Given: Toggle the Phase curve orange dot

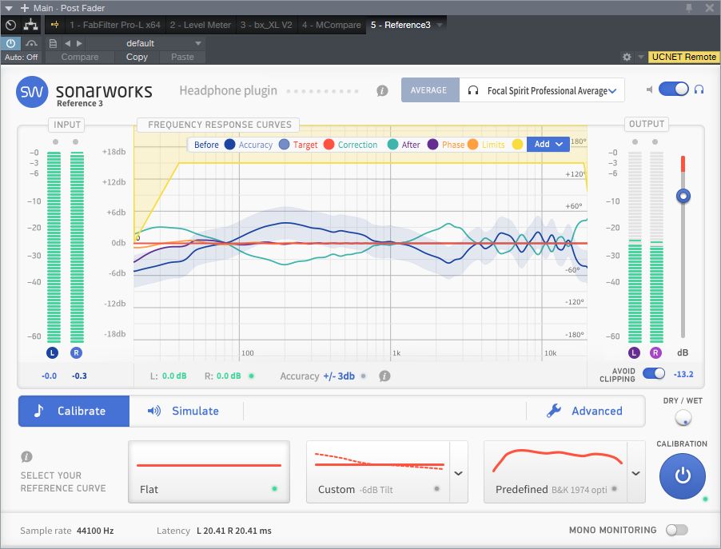Looking at the screenshot, I should tap(472, 145).
